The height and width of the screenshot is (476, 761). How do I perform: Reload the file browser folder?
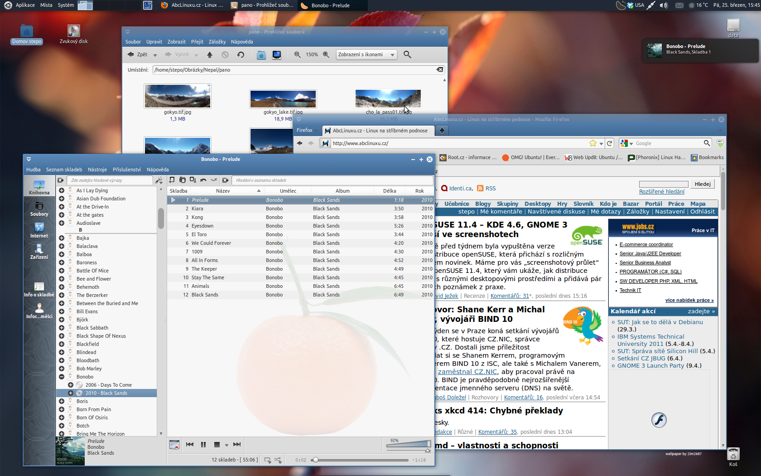pyautogui.click(x=241, y=54)
